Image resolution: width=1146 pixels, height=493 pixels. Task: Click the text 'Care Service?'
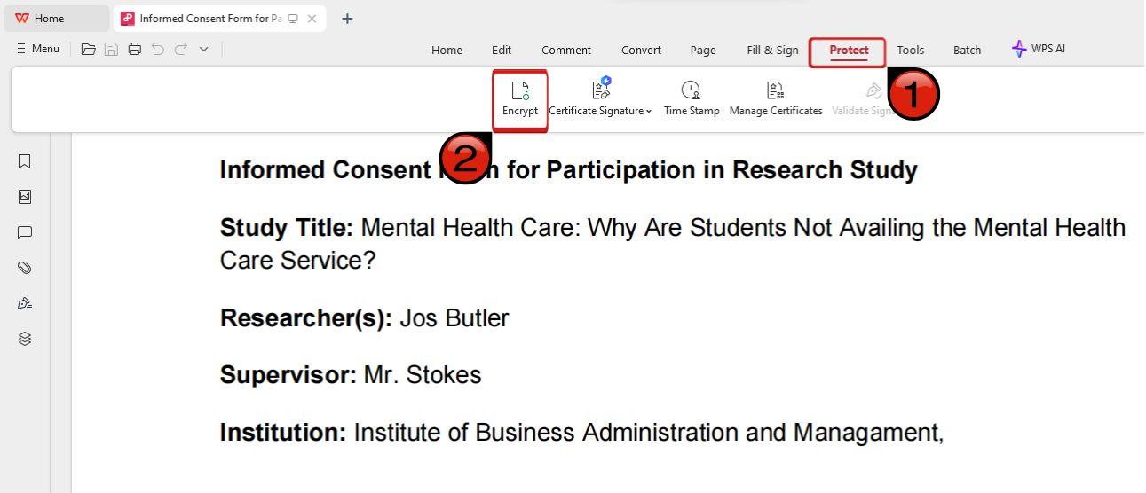(x=298, y=261)
